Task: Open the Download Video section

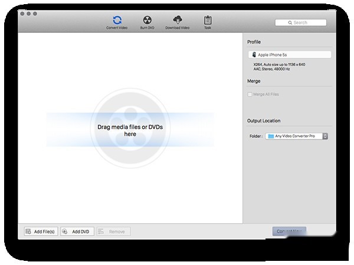Action: click(177, 22)
